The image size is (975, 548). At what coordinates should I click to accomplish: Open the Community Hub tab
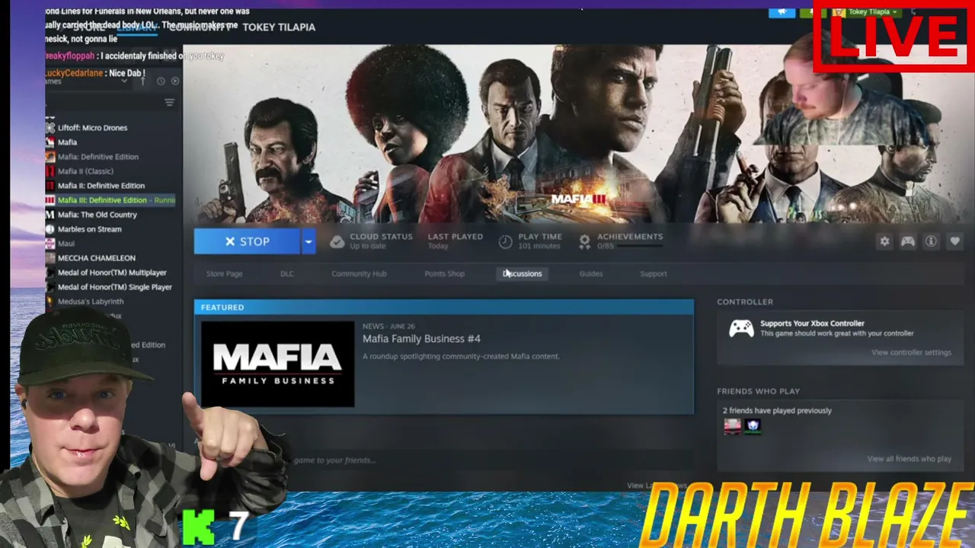[359, 274]
